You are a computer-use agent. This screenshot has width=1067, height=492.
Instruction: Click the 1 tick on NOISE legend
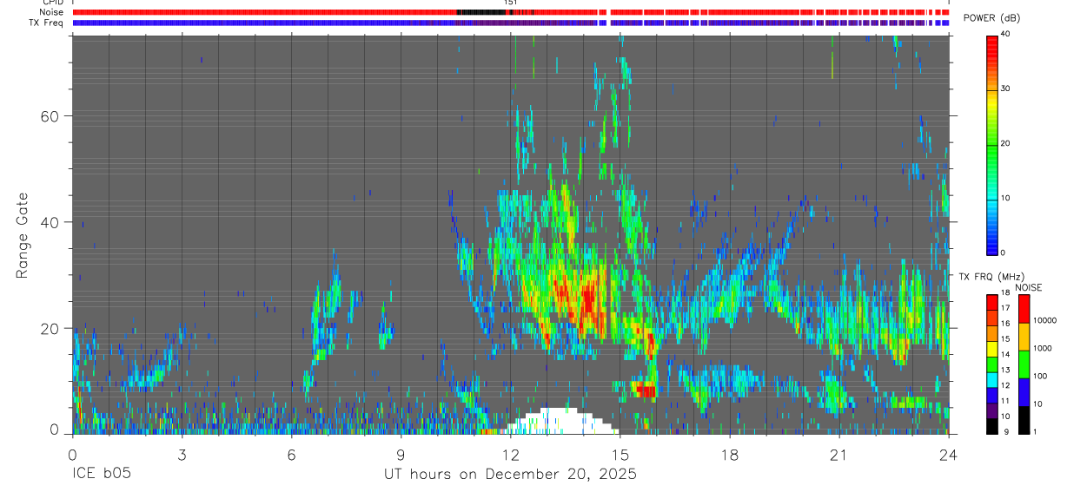click(x=1036, y=431)
